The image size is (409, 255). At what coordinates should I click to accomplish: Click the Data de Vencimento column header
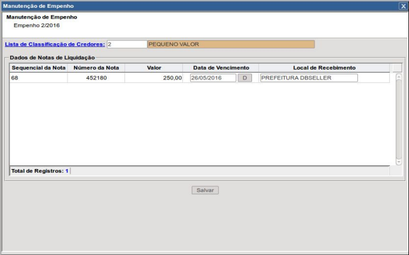pos(221,67)
